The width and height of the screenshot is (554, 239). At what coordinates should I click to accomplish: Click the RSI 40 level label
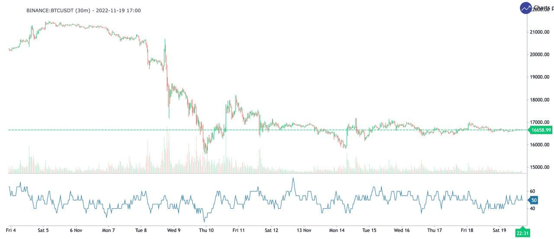533,208
